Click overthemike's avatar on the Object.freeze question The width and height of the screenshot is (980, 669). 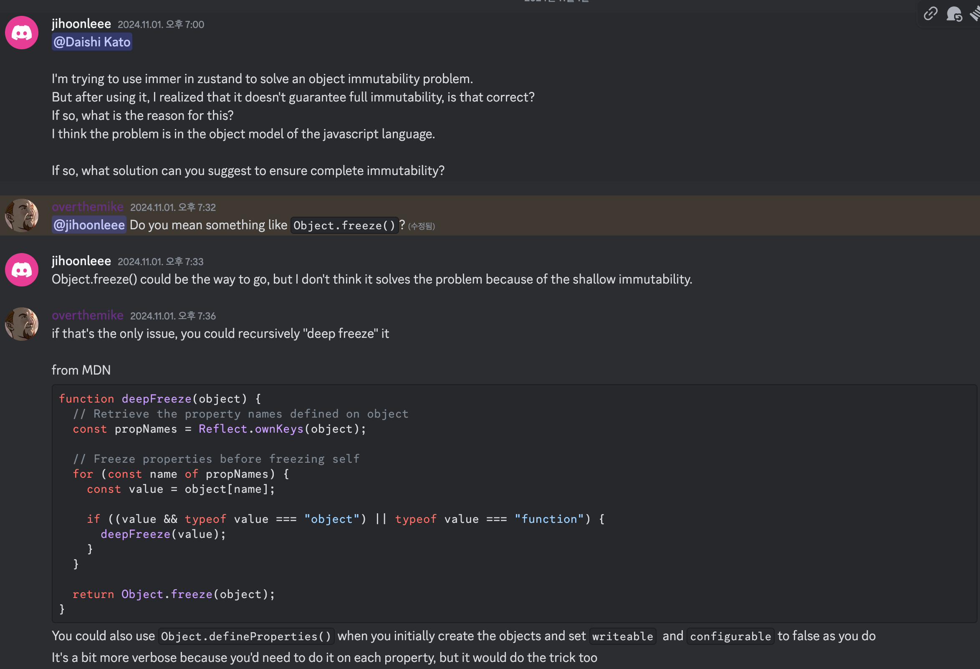tap(22, 215)
